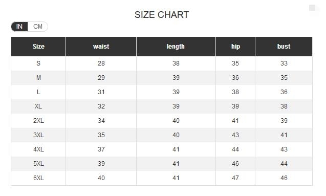The height and width of the screenshot is (196, 326).
Task: Select the L size row label
Action: point(38,92)
